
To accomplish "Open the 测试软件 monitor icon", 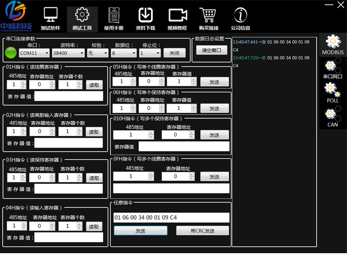I will coord(51,15).
